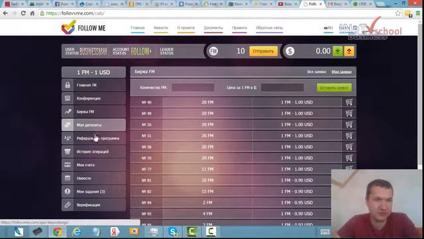This screenshot has width=424, height=239.
Task: Click cart icon for order № 51
Action: [349, 135]
